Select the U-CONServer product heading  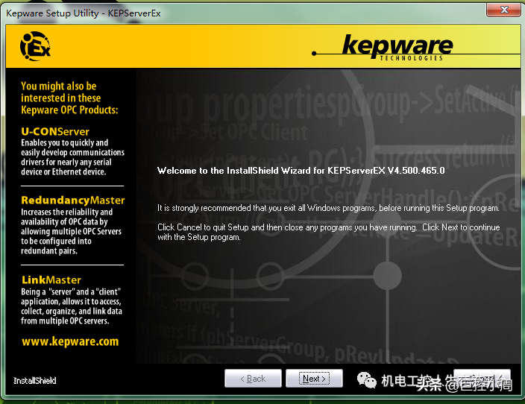pyautogui.click(x=55, y=131)
